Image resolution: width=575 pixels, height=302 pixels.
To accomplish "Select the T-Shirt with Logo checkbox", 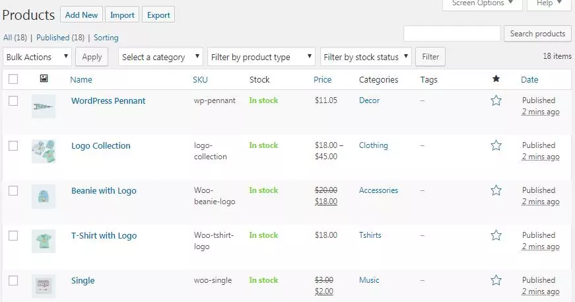I will (13, 235).
